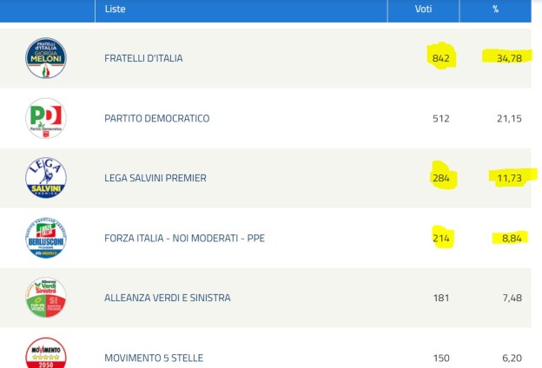Click the Partito Democratico PD logo
Image resolution: width=542 pixels, height=368 pixels.
pyautogui.click(x=46, y=118)
